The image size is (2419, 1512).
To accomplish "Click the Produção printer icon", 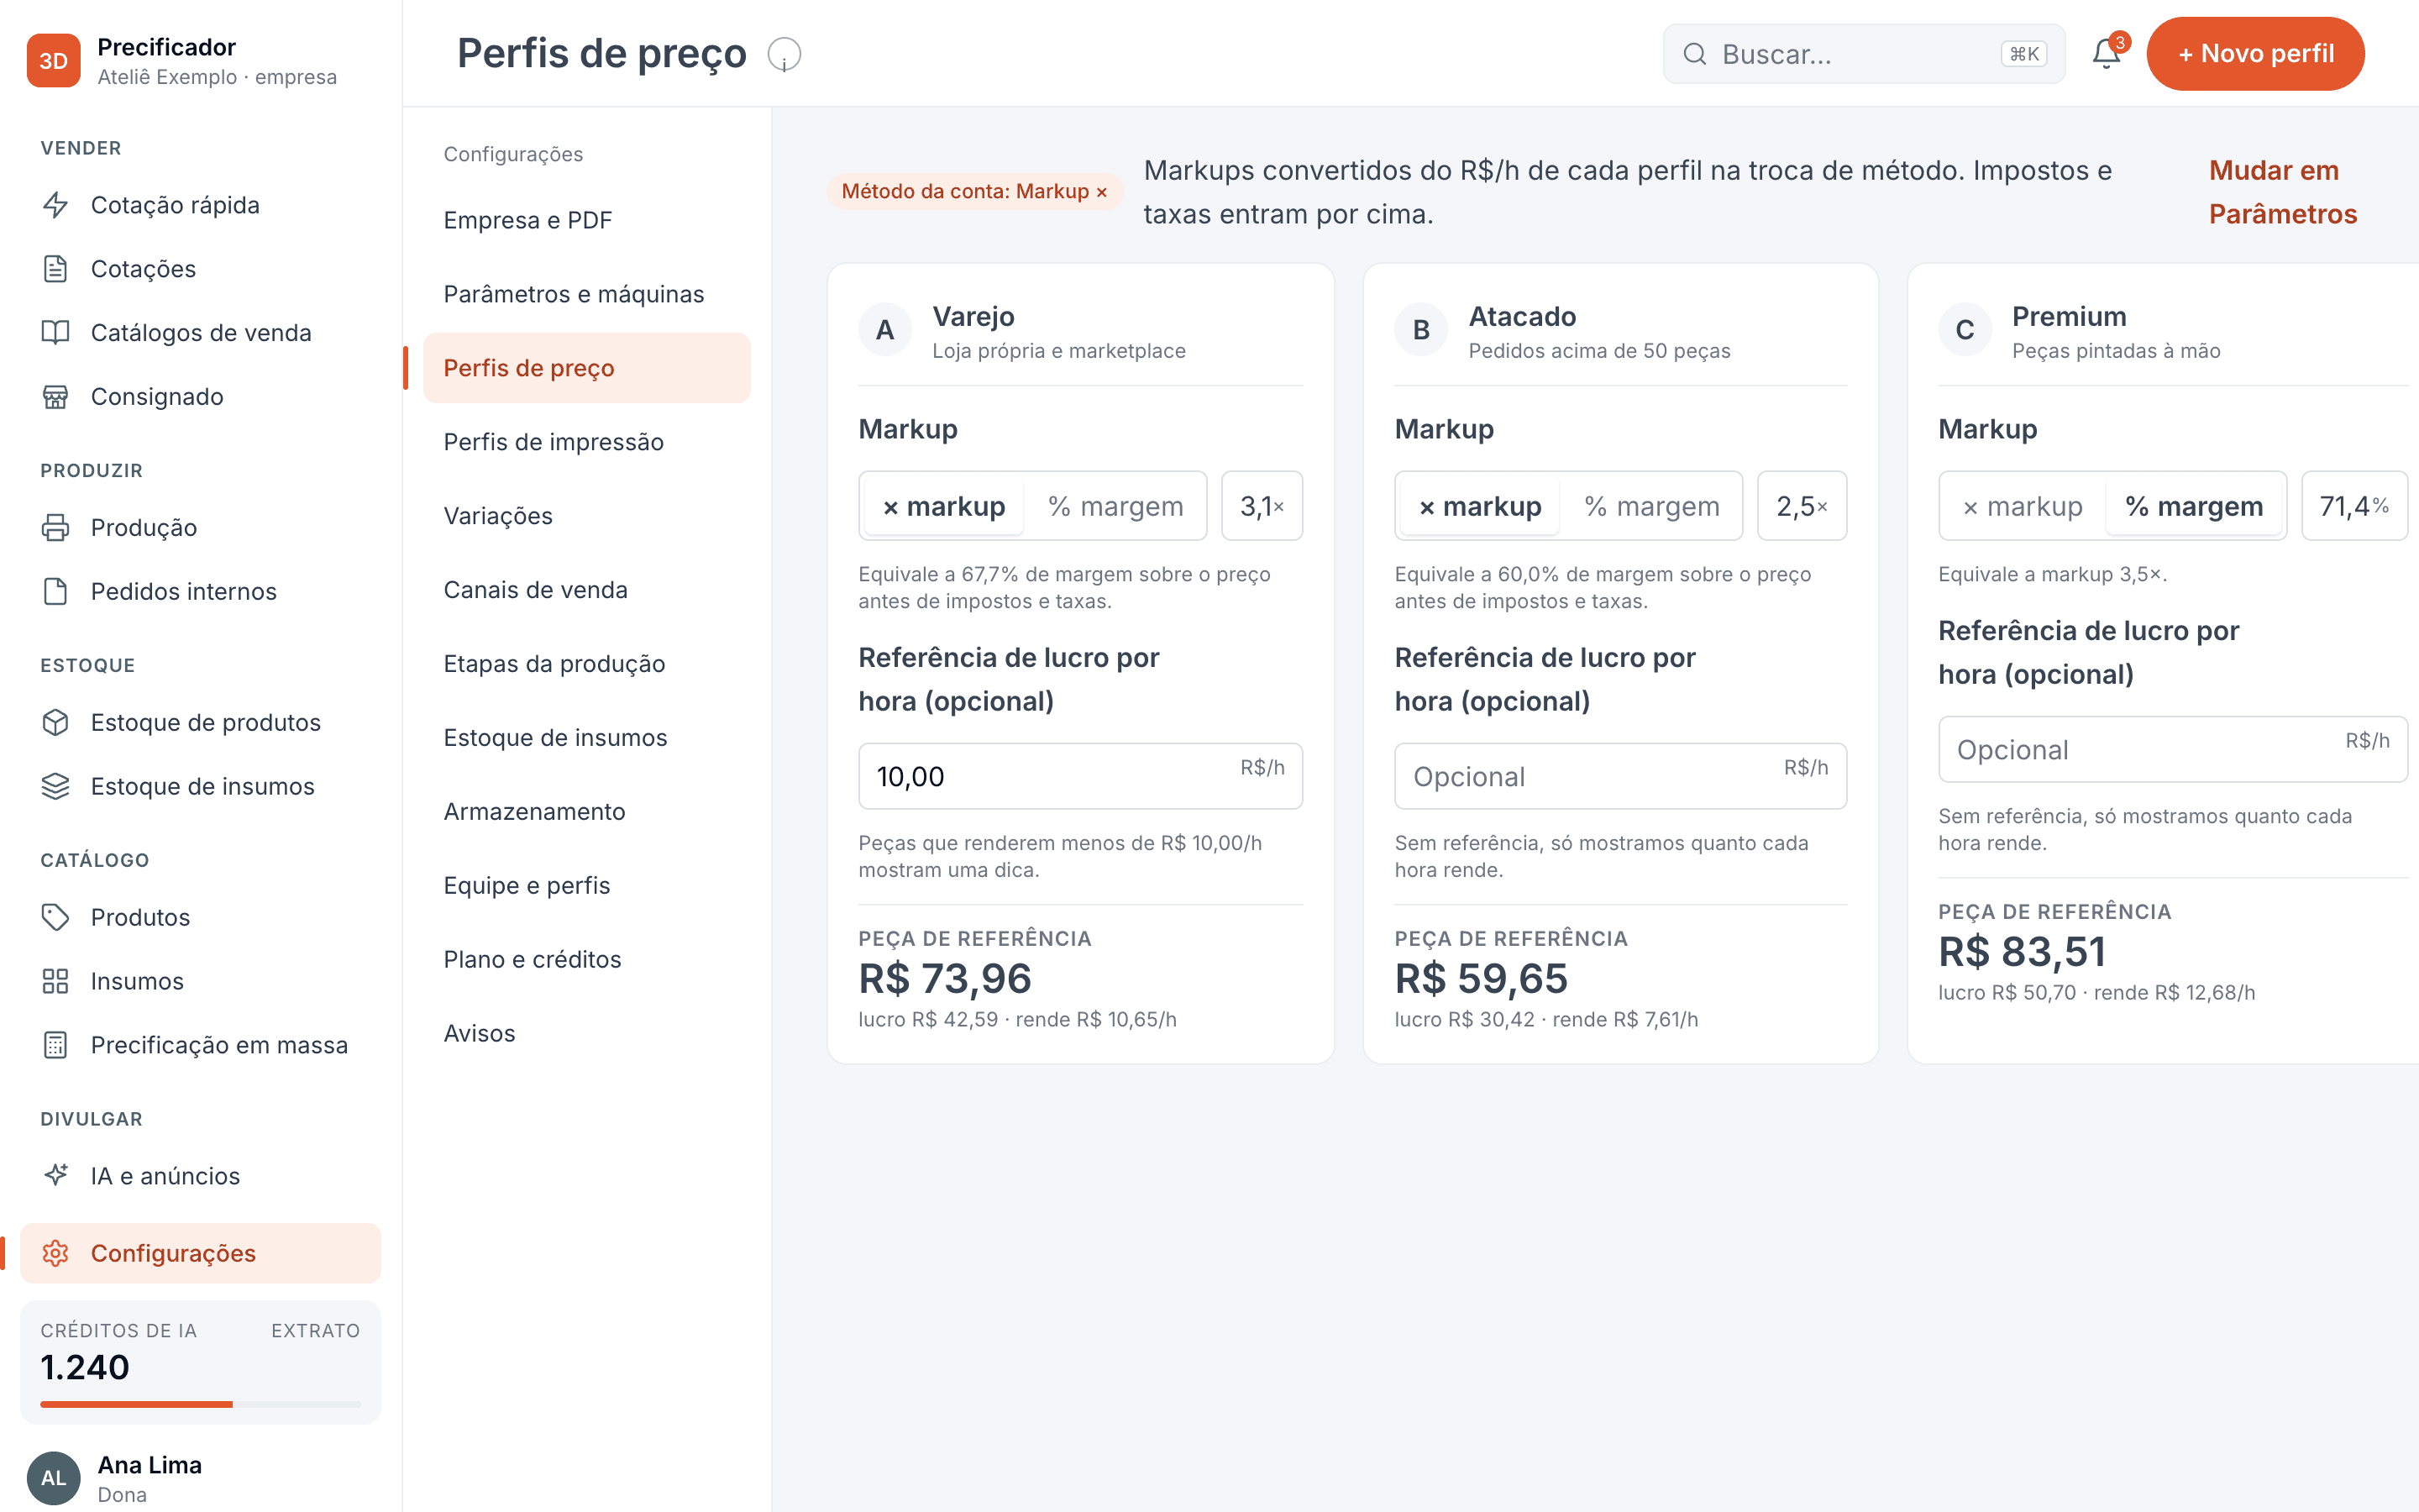I will click(x=56, y=528).
